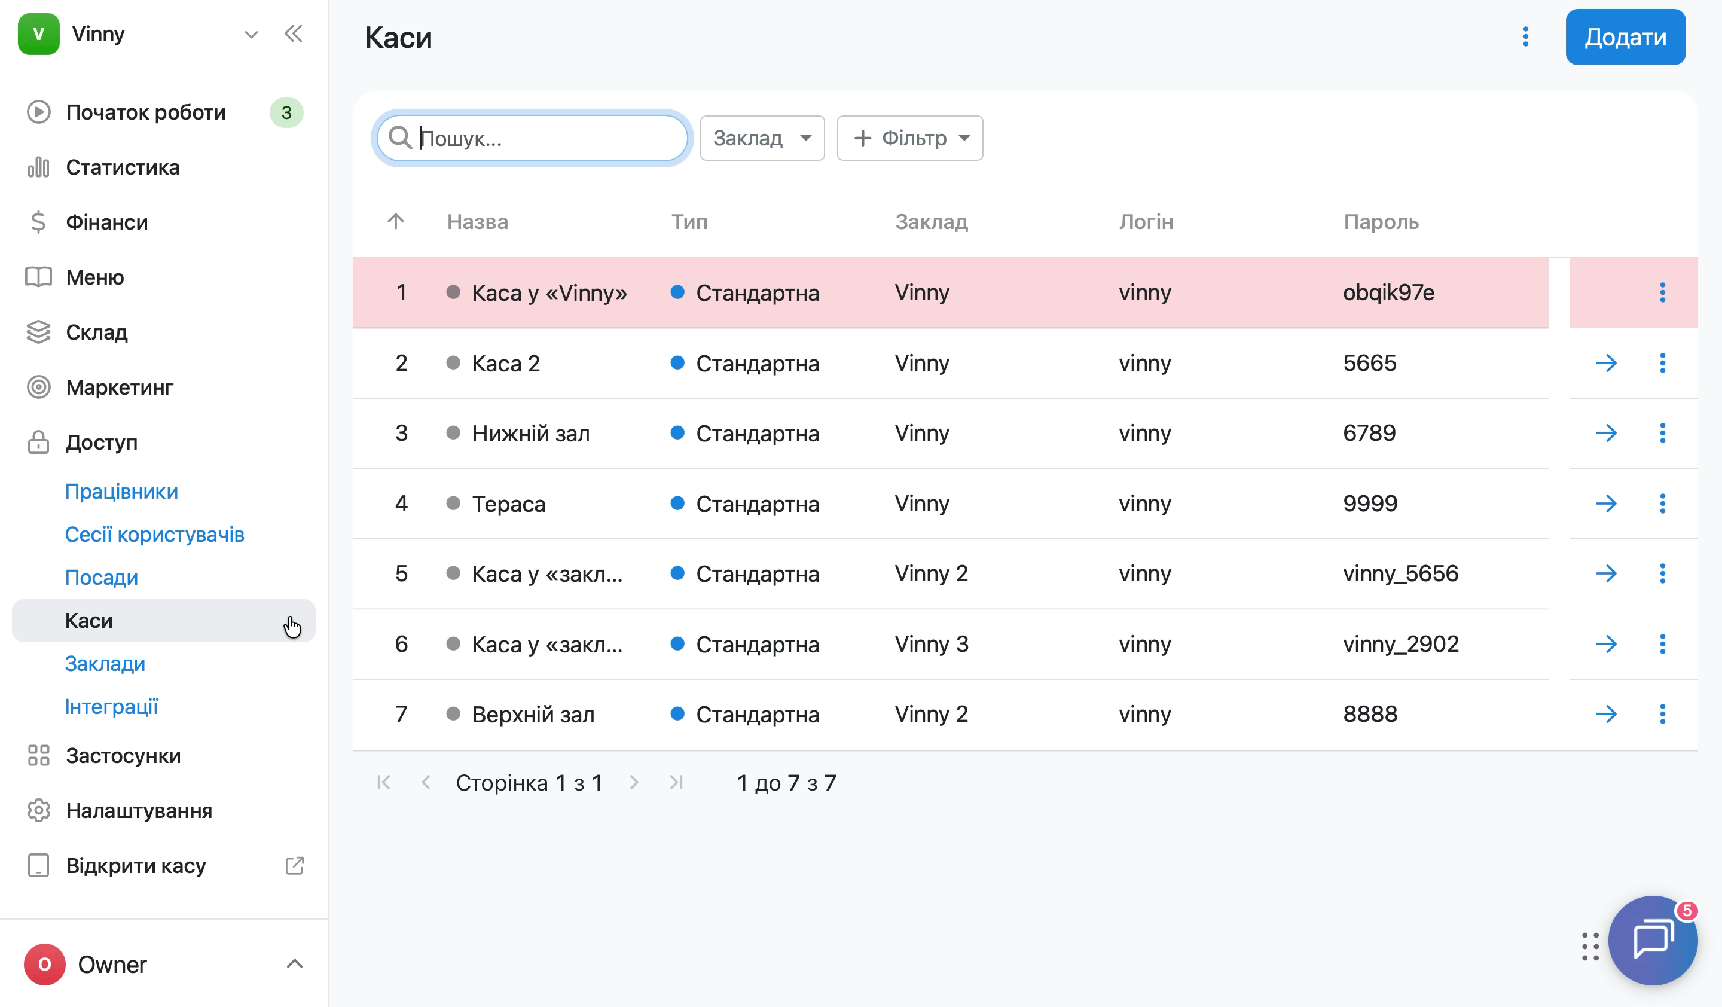Click the login arrow in the Тераса row

(1606, 504)
